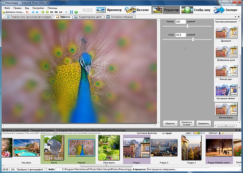Viewport: 243px width, 173px height.
Task: Turn filter state to выкл
Action: [169, 133]
